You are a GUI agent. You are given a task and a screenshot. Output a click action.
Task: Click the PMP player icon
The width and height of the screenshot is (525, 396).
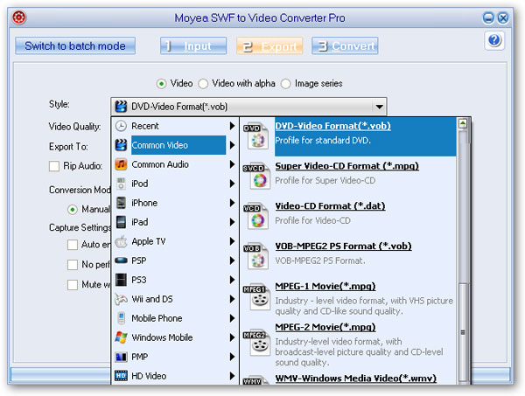click(x=121, y=357)
